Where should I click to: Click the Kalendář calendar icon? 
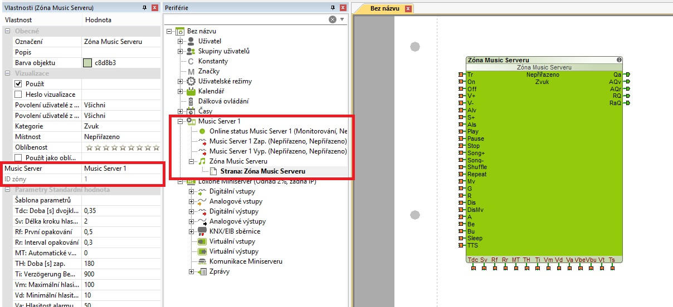coord(191,91)
